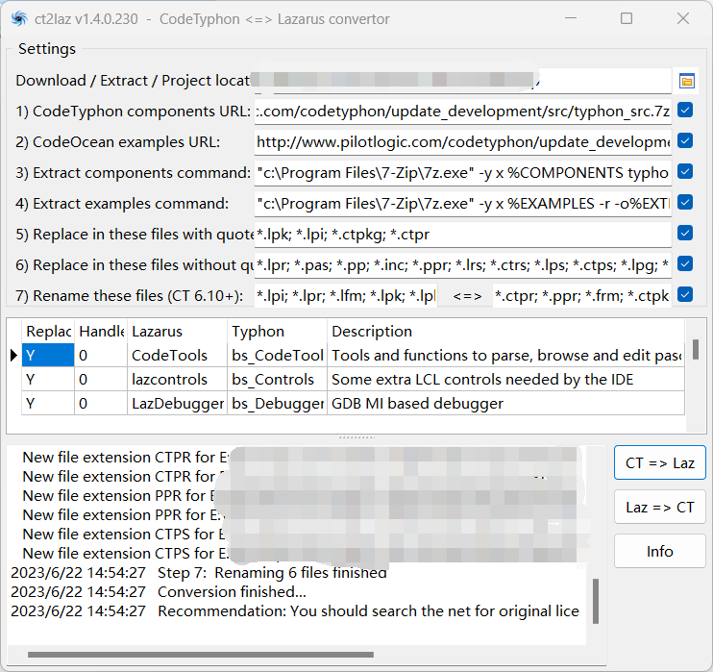
Task: Select the bs_Controls cell
Action: 278,380
